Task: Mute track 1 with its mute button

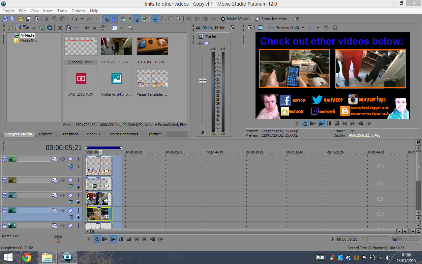Action: tap(70, 159)
